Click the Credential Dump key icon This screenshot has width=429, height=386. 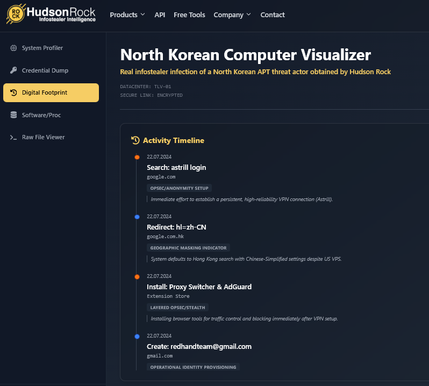pos(13,70)
